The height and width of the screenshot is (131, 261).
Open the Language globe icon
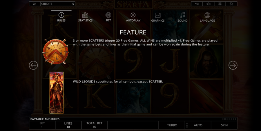pos(207,15)
